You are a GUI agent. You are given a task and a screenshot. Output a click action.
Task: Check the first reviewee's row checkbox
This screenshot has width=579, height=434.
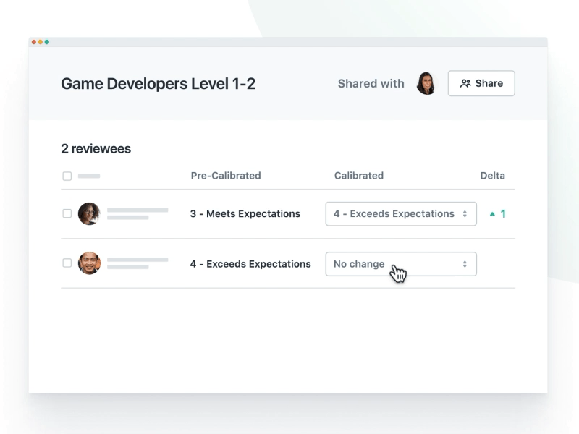[66, 213]
